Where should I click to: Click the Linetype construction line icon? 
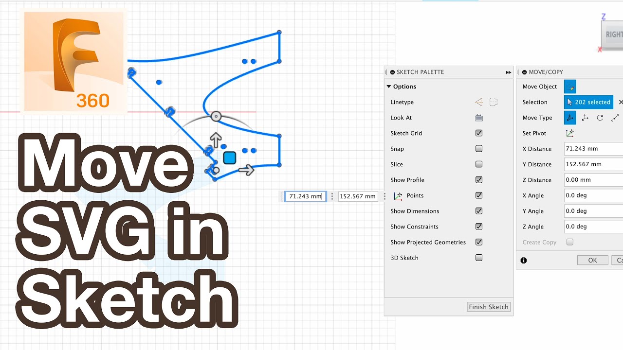tap(479, 102)
